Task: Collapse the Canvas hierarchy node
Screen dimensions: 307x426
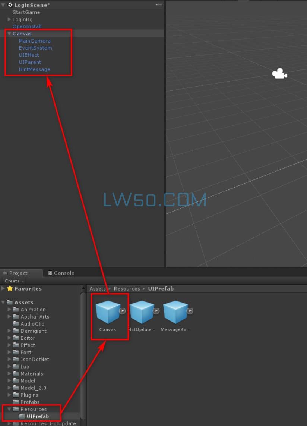Action: tap(9, 34)
